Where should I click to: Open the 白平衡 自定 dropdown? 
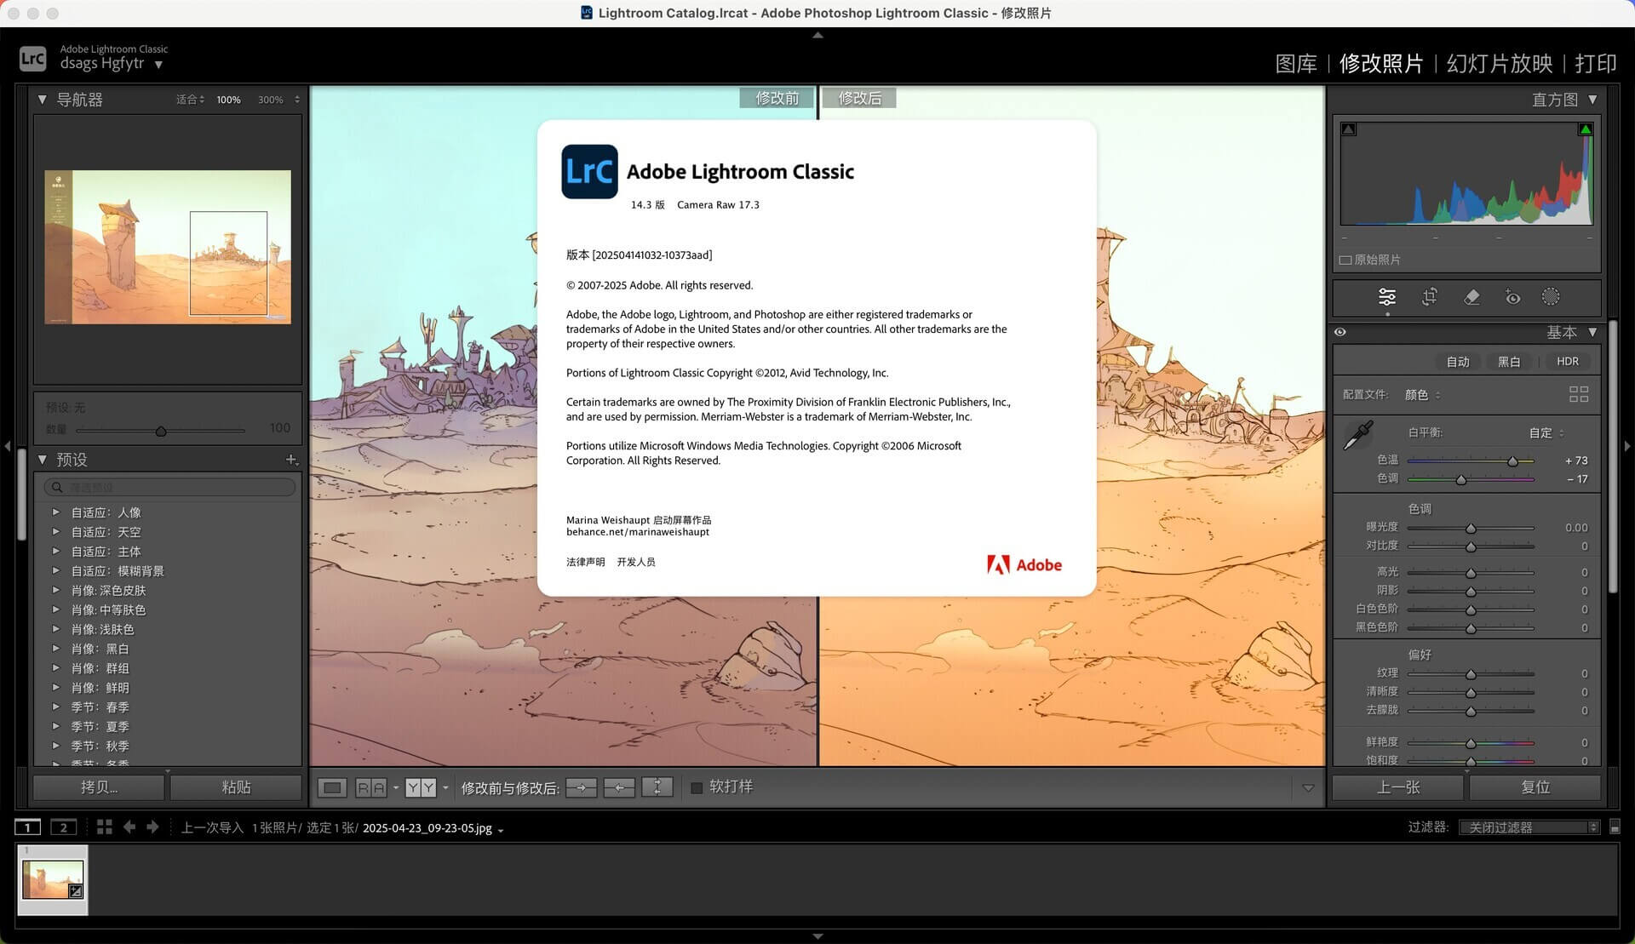click(1546, 433)
